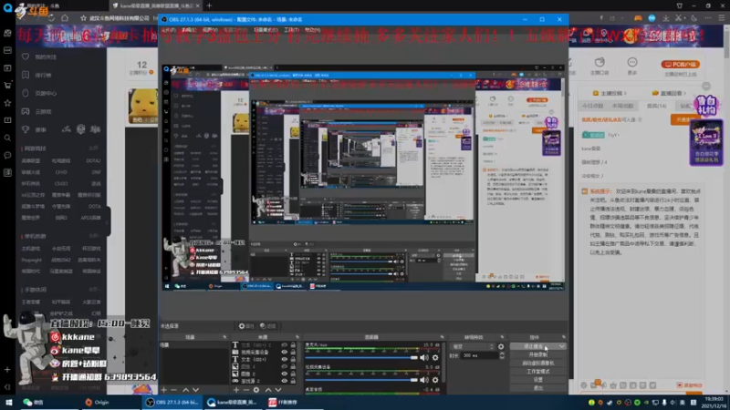Toggle visibility of 文本 (GDI+) source

[284, 359]
